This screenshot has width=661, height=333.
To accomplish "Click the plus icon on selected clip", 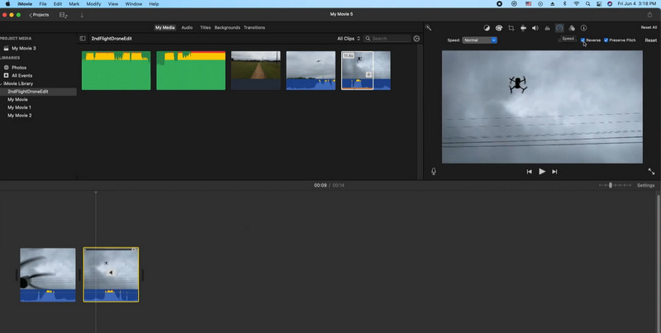I will pos(369,74).
